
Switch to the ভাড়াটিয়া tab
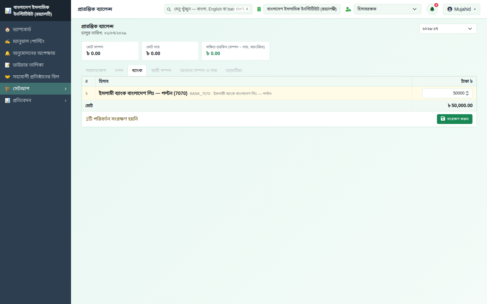pos(234,71)
